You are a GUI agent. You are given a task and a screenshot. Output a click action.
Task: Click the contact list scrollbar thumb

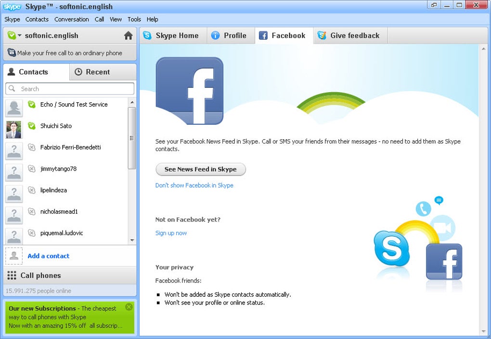click(x=132, y=138)
